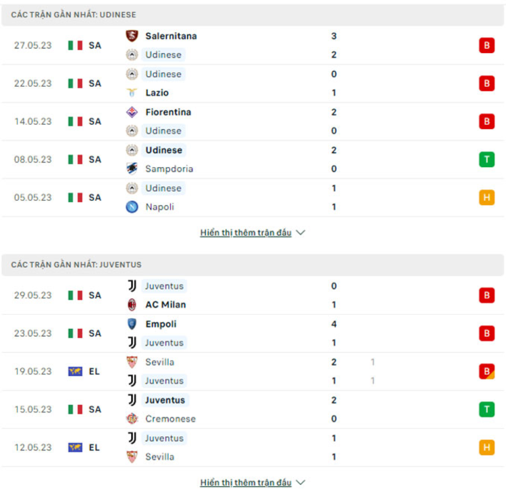The image size is (506, 500).
Task: Click the red B result badge on the Lazio match
Action: [x=486, y=83]
